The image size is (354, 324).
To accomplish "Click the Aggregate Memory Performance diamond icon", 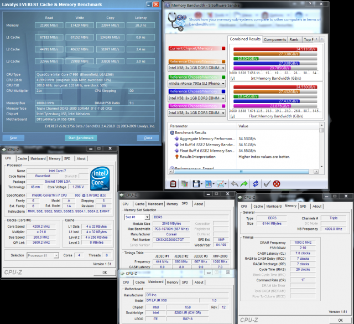I will pyautogui.click(x=177, y=138).
